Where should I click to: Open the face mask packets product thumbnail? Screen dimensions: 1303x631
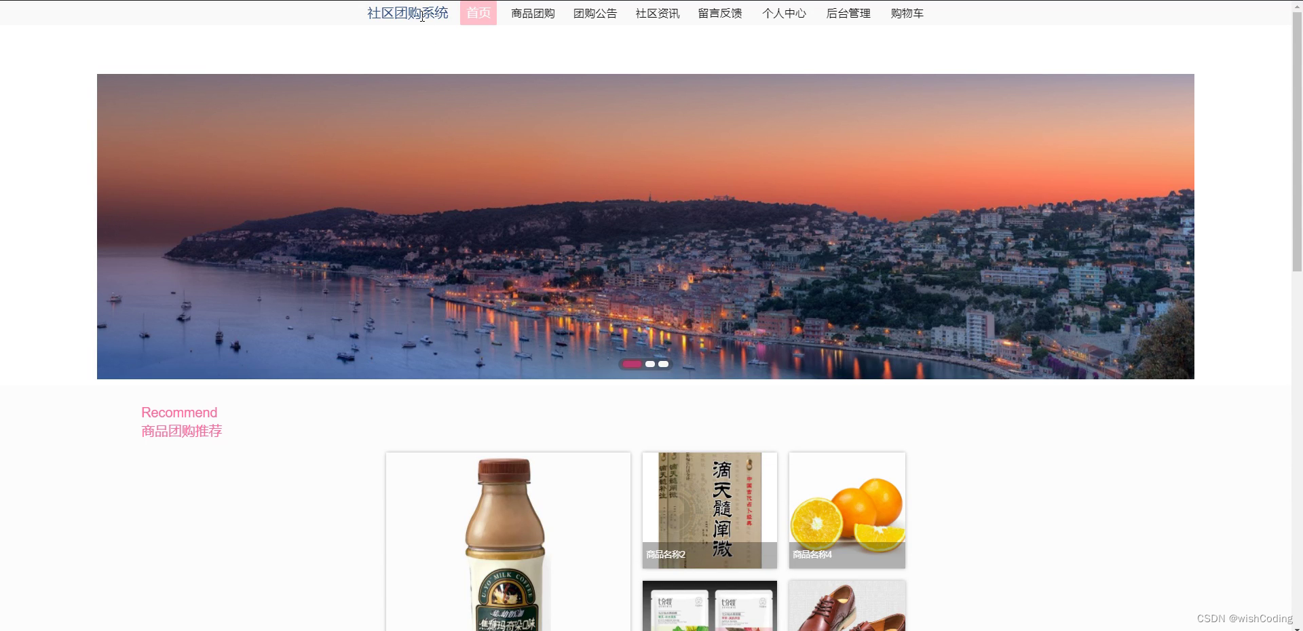pos(710,606)
